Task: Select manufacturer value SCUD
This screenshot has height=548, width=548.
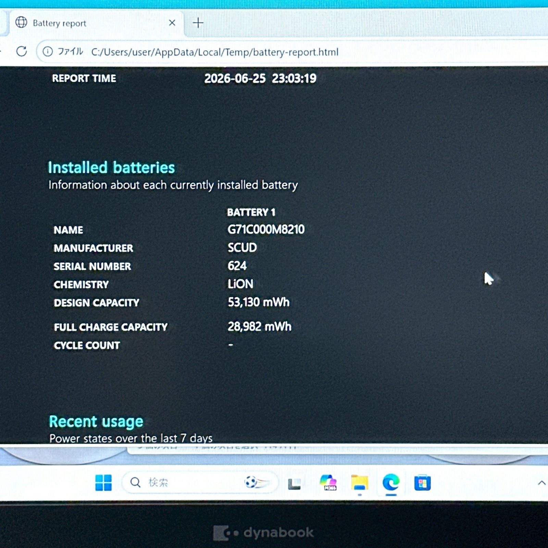Action: (242, 247)
